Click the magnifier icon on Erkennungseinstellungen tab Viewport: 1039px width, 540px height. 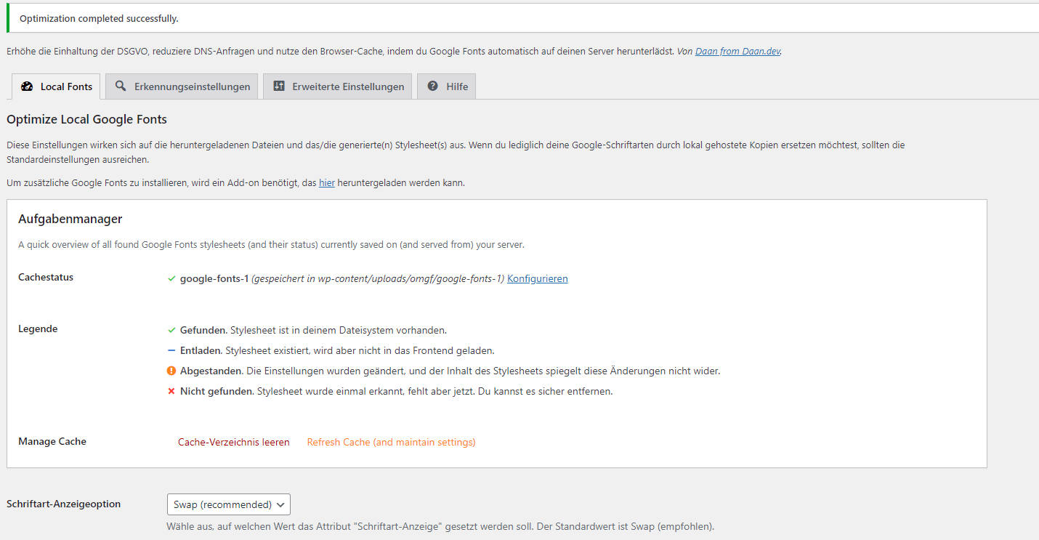[121, 86]
